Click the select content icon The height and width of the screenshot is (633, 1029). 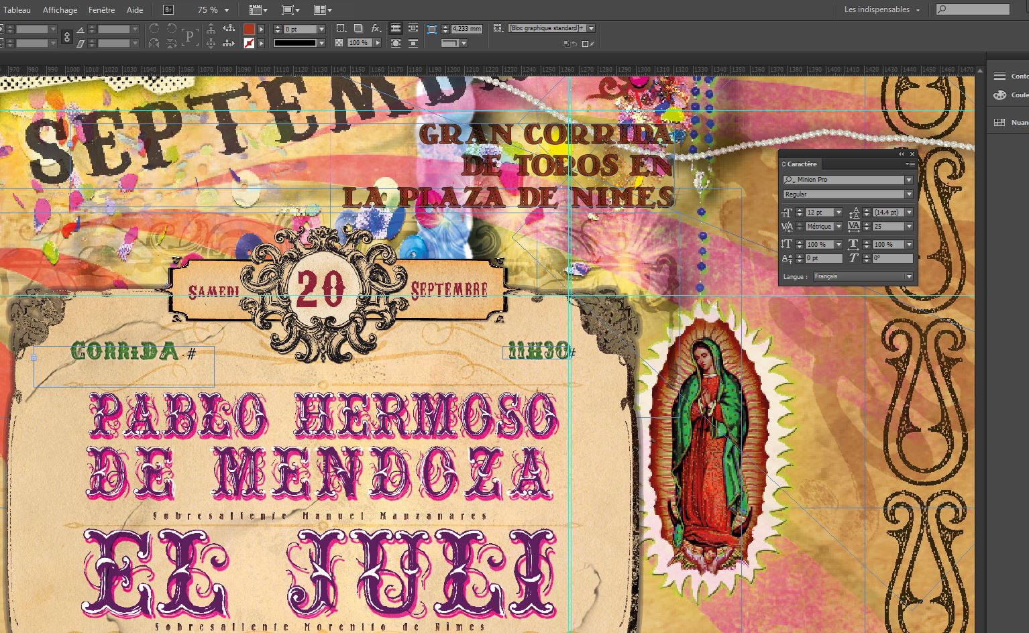click(211, 43)
